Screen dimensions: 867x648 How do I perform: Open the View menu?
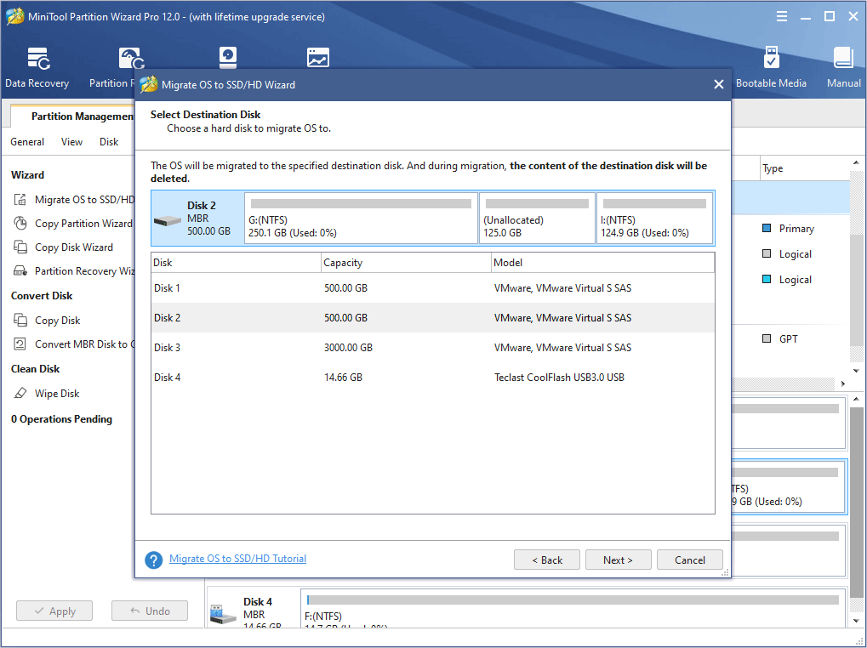(x=71, y=142)
